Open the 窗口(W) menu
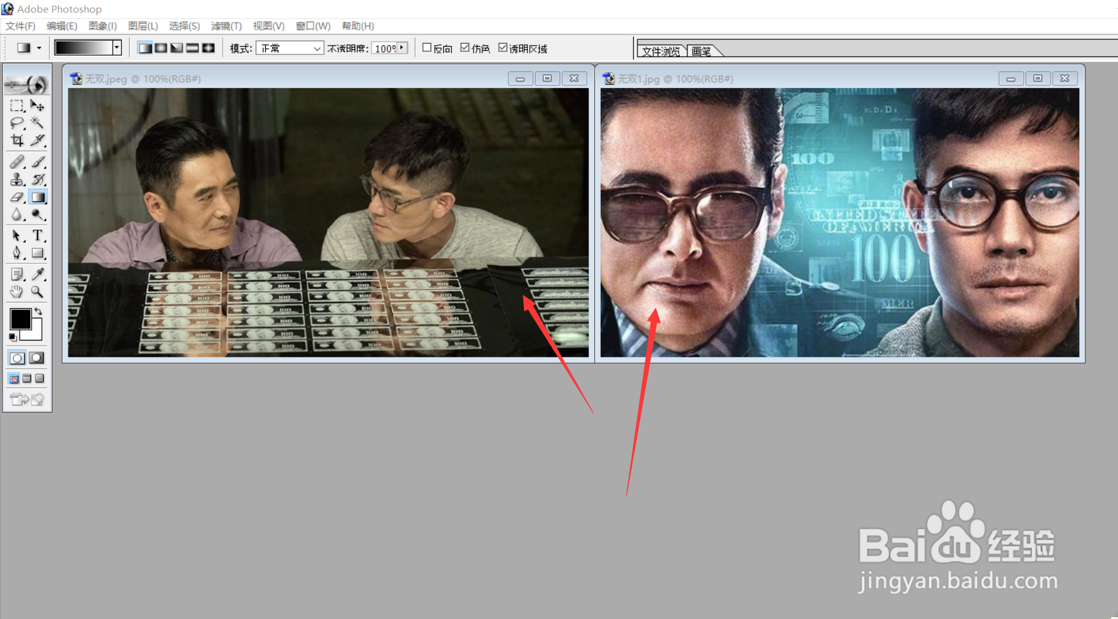1118x619 pixels. (x=313, y=26)
